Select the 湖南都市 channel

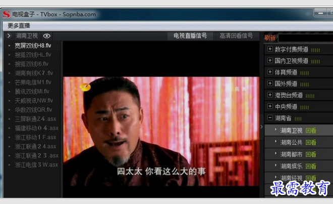pos(291,154)
